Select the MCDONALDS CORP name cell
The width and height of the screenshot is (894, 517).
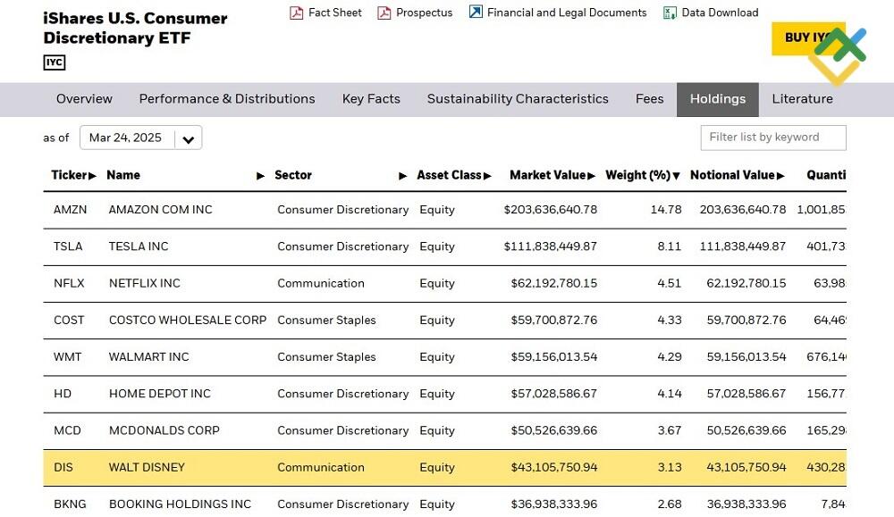click(x=164, y=430)
